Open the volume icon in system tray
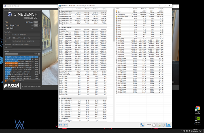Screen dimensions: 204x133 187,131
